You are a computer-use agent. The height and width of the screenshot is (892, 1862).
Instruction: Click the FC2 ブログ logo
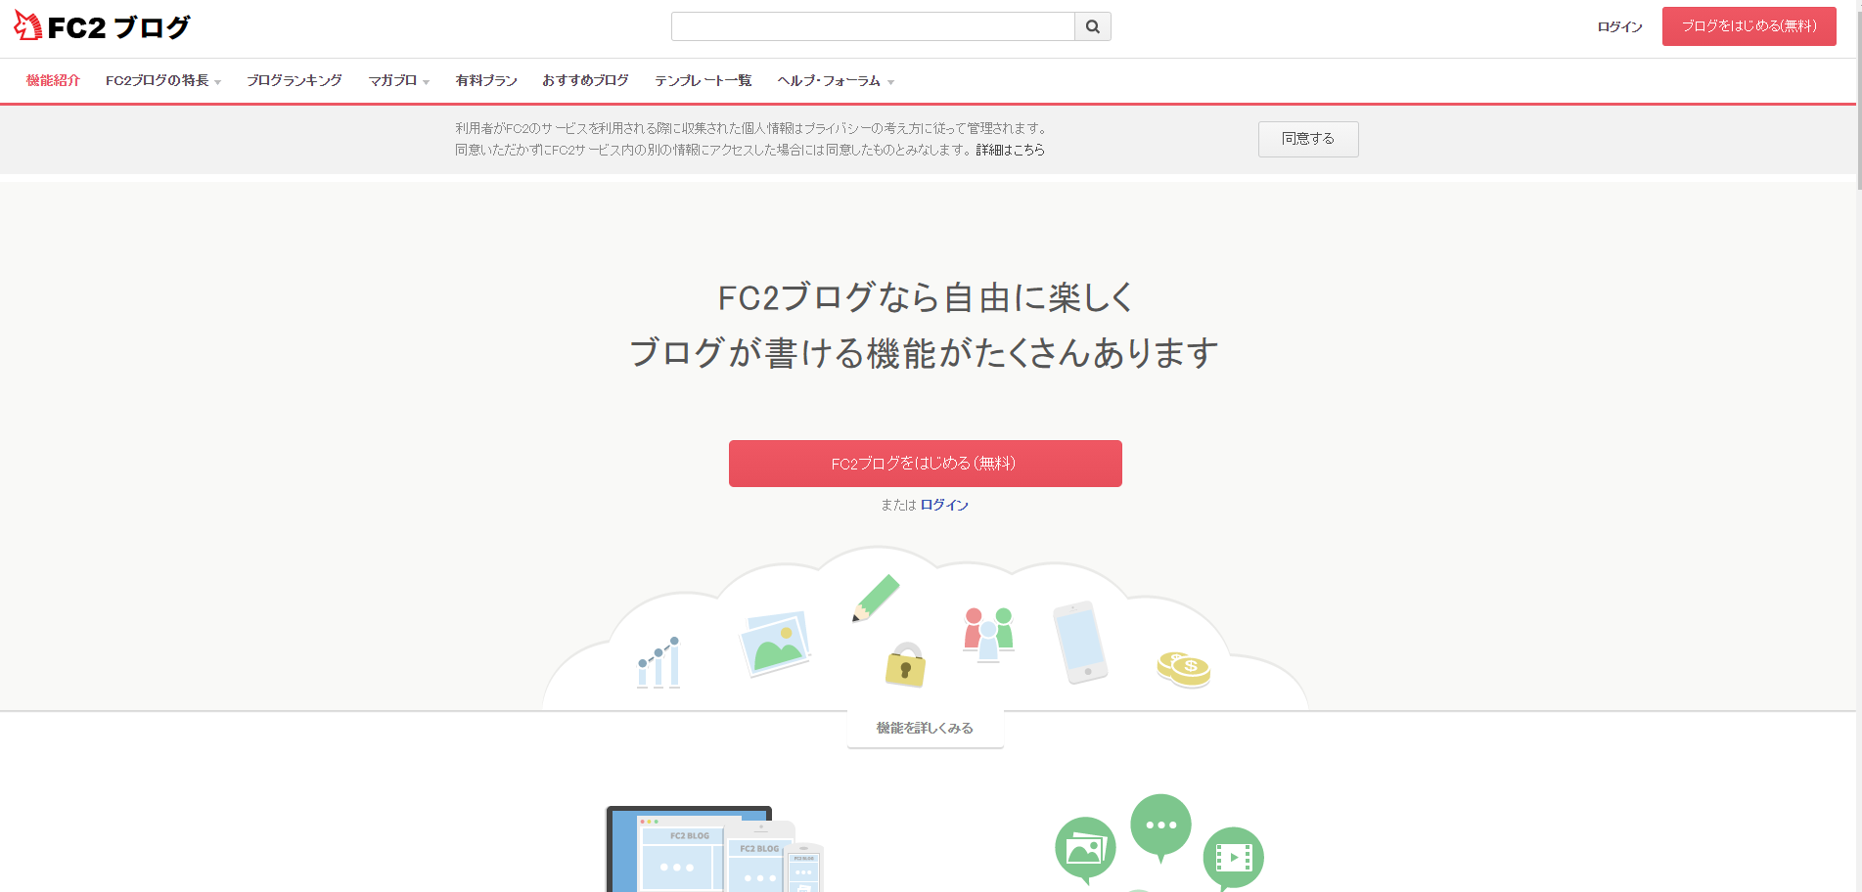pyautogui.click(x=102, y=26)
